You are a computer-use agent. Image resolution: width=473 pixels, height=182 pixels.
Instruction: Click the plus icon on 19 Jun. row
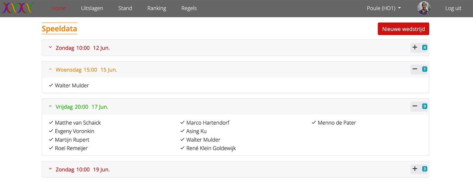coord(415,169)
